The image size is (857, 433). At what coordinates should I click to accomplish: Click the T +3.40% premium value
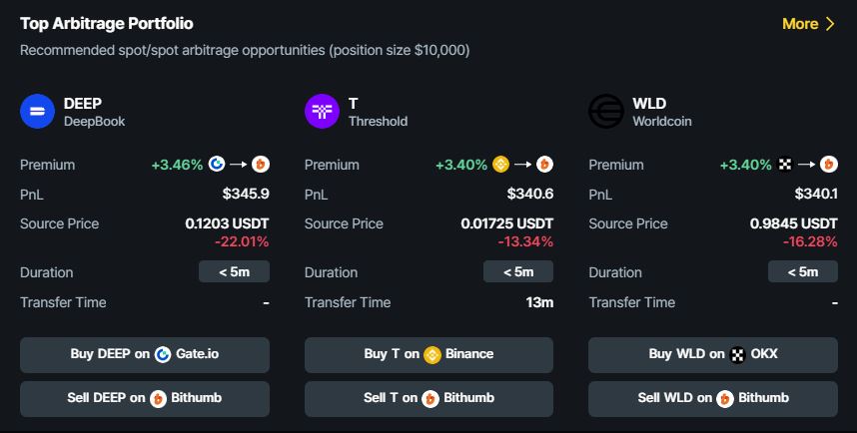(x=461, y=165)
